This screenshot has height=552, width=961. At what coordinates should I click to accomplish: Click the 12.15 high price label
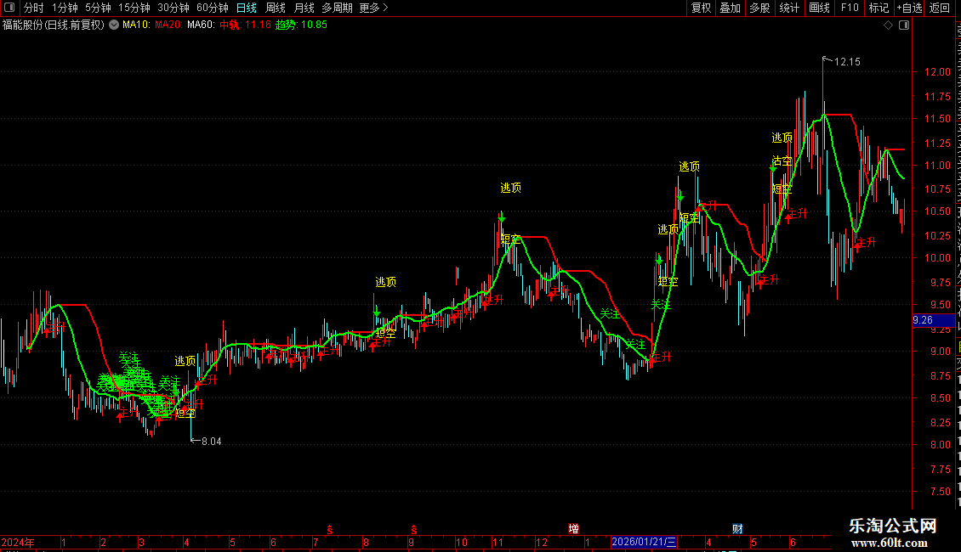pos(847,62)
